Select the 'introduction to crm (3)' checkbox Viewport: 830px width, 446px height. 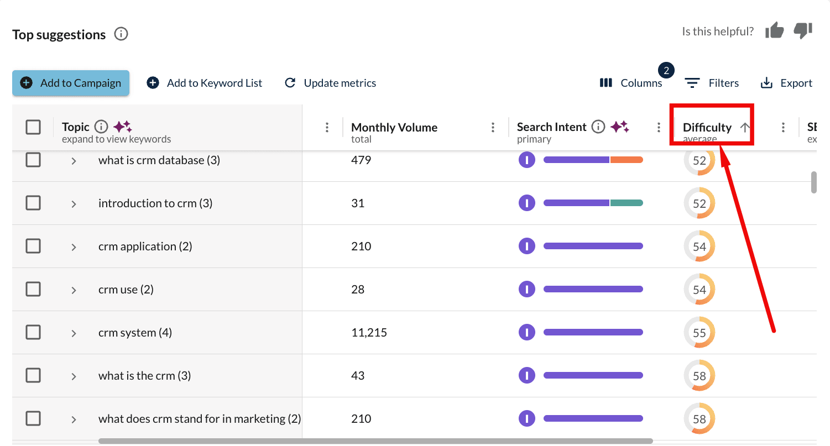tap(33, 203)
